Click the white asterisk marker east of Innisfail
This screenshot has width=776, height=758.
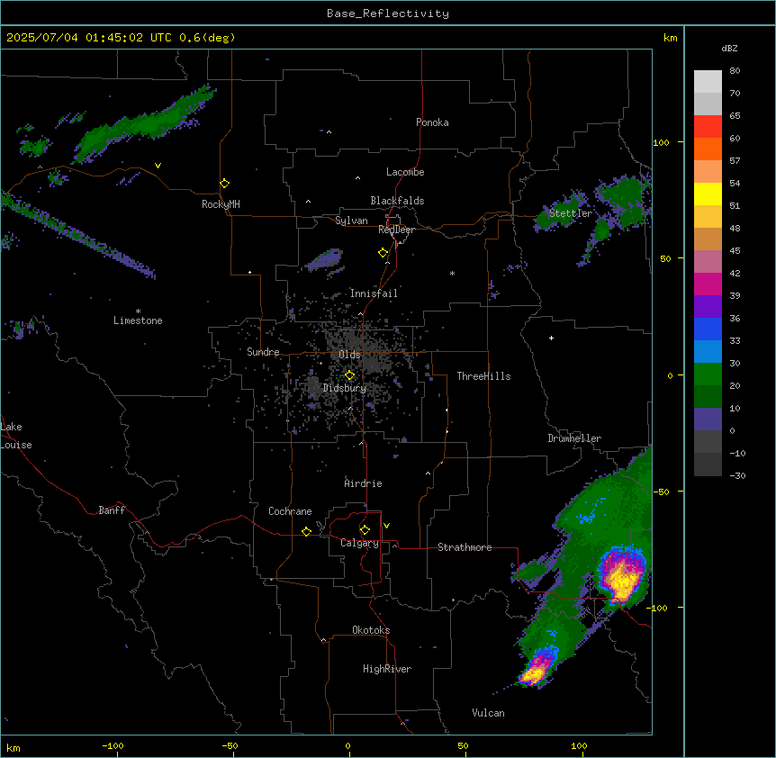point(452,273)
